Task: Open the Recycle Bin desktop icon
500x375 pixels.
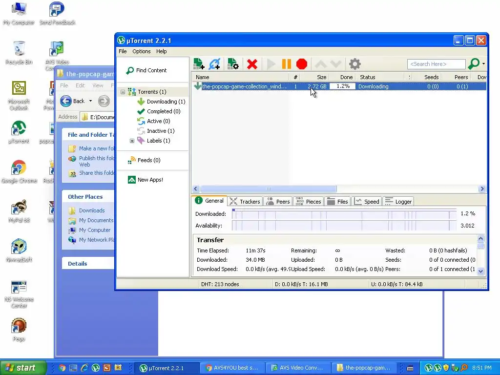Action: click(x=19, y=53)
